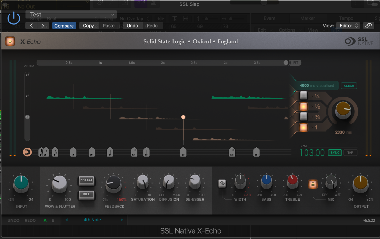Click the Compare button
The width and height of the screenshot is (380, 239).
[64, 26]
